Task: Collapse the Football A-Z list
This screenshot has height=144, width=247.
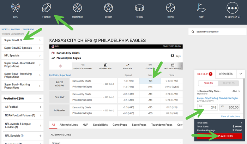Action: click(40, 98)
